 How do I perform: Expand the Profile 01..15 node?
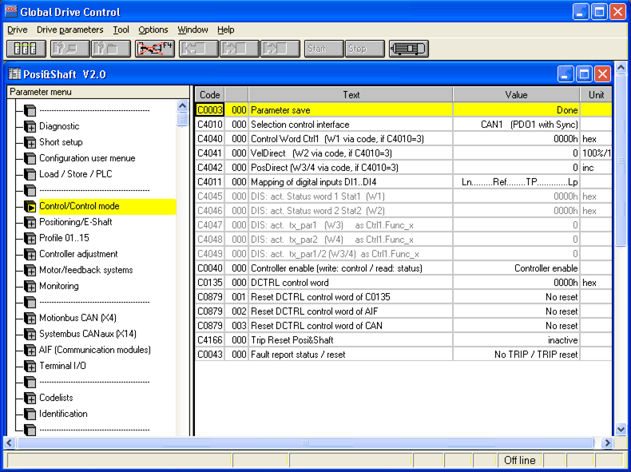pos(30,238)
